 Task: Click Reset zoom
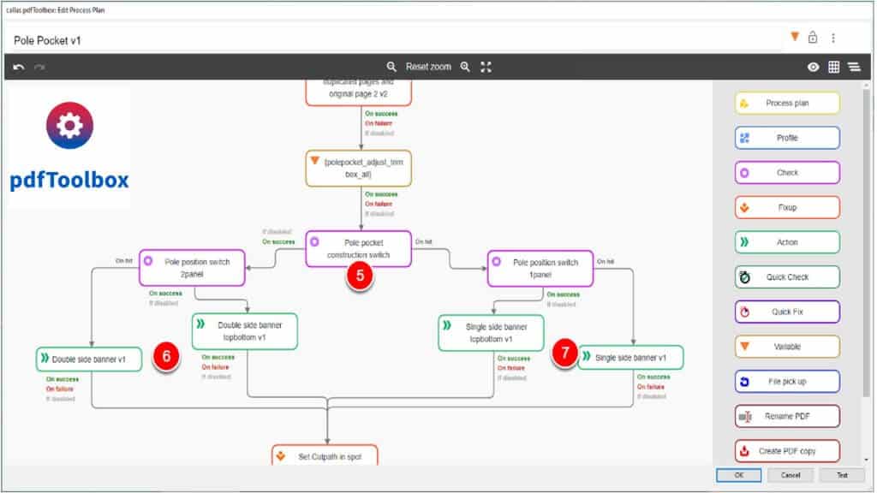(428, 67)
